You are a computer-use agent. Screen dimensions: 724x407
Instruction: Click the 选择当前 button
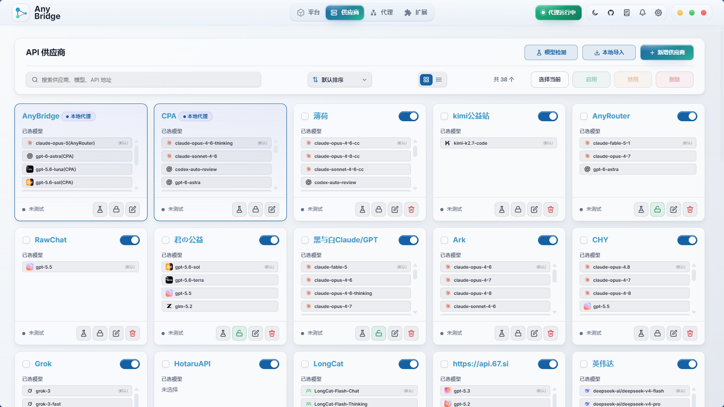click(x=550, y=80)
